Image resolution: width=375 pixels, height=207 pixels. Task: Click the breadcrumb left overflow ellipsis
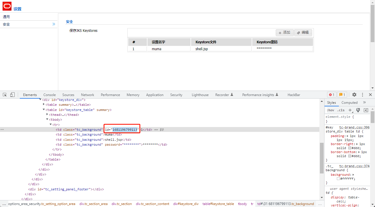click(4, 204)
